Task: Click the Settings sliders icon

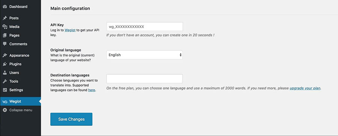Action: point(5,90)
